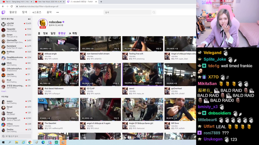
Task: Play the 'saved' clip thumbnail
Action: tap(143, 75)
